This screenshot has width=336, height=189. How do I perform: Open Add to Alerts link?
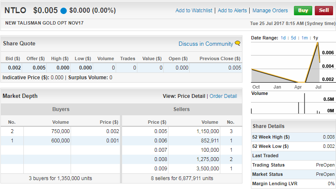point(232,11)
